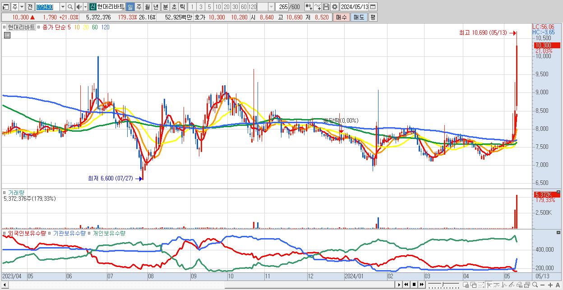Expand the stock code history dropdown arrow
Viewport: 563px width, 290px height.
(63, 7)
